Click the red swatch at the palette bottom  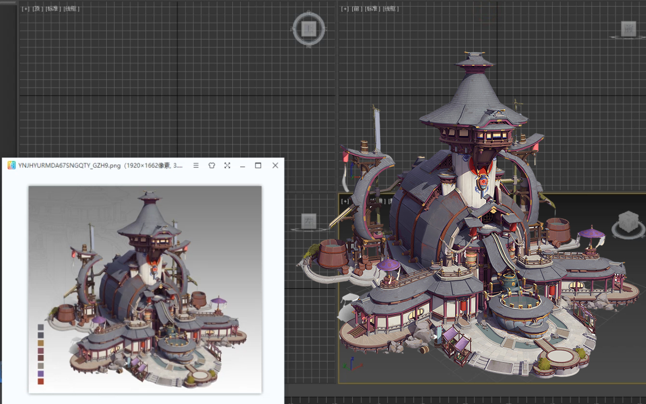coord(41,382)
